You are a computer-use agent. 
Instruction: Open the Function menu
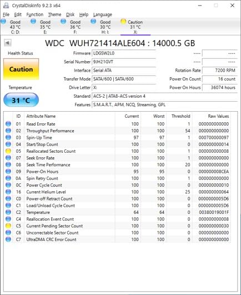pos(35,14)
